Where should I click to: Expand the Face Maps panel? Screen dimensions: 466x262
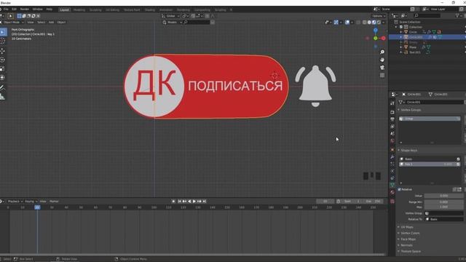point(408,239)
